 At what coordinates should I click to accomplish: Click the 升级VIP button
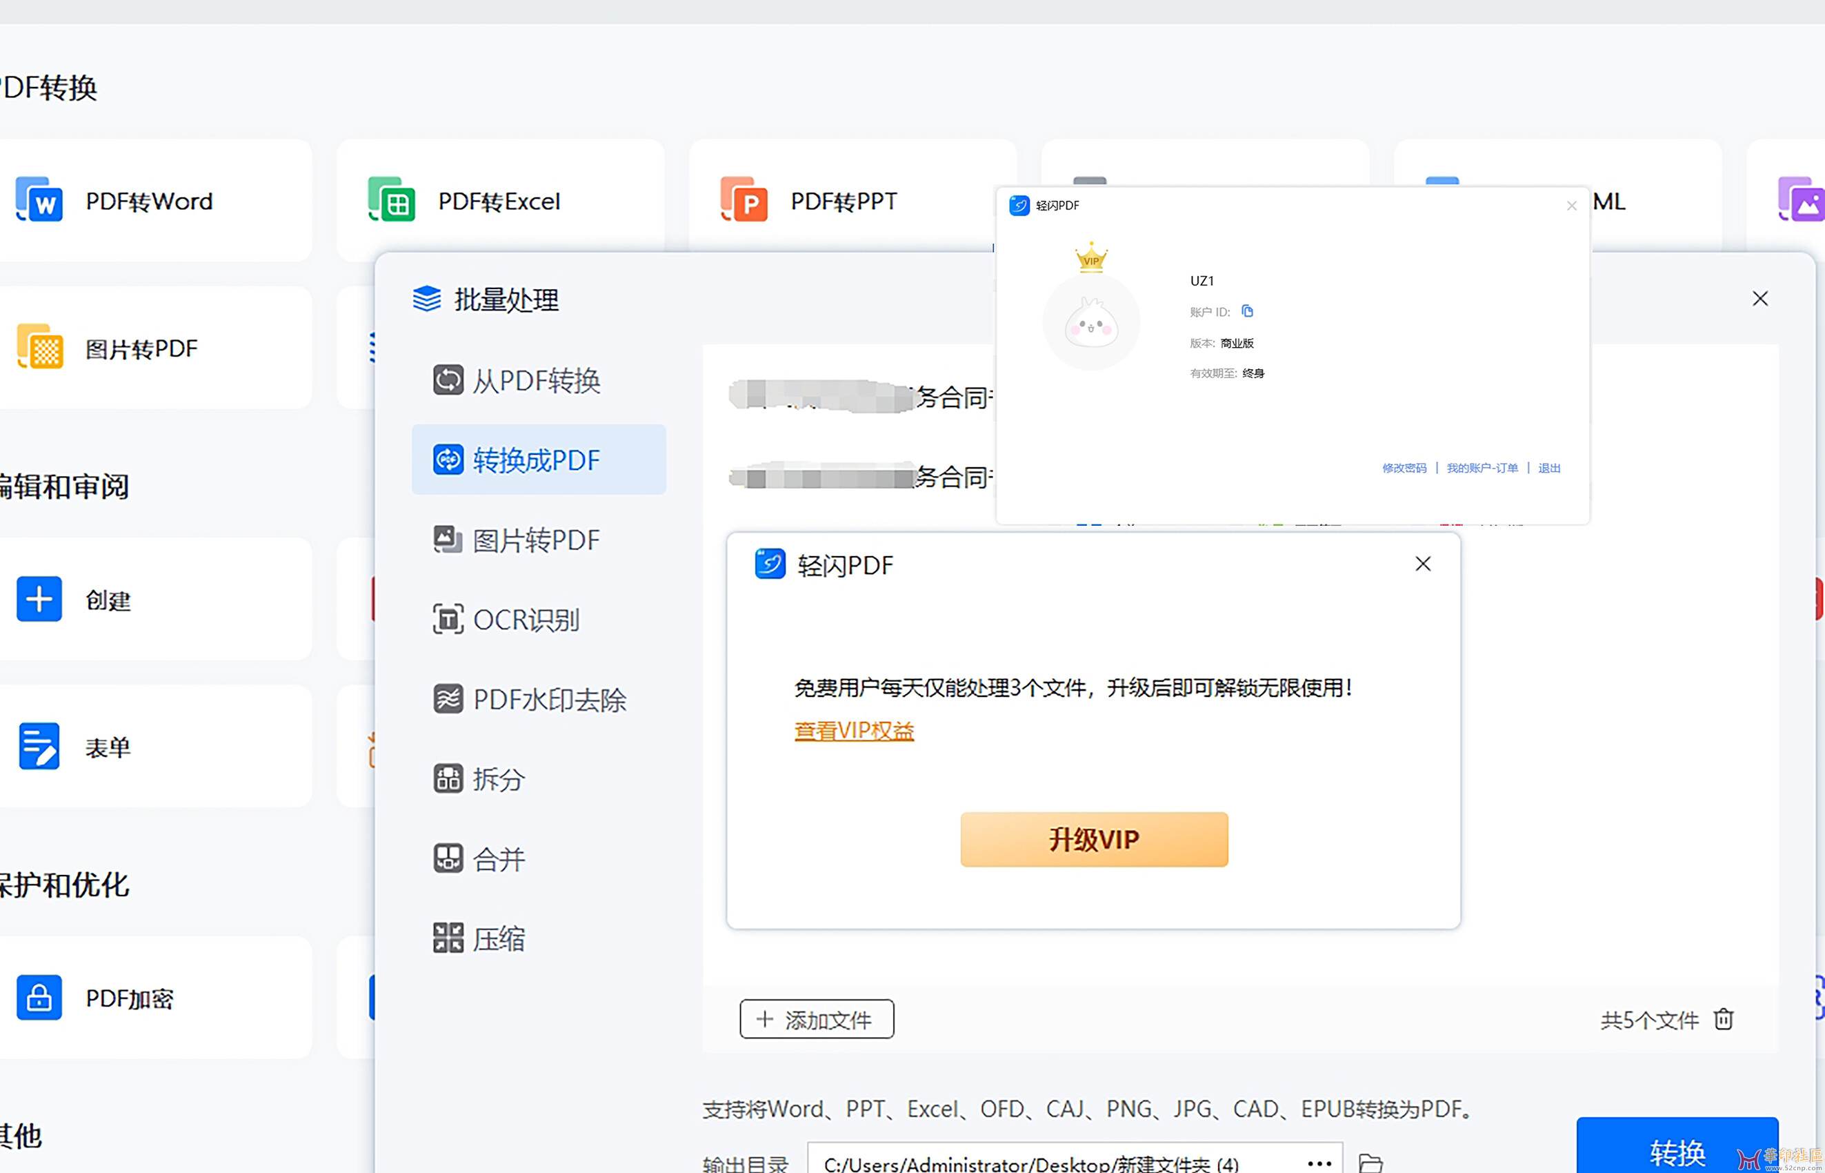tap(1093, 838)
